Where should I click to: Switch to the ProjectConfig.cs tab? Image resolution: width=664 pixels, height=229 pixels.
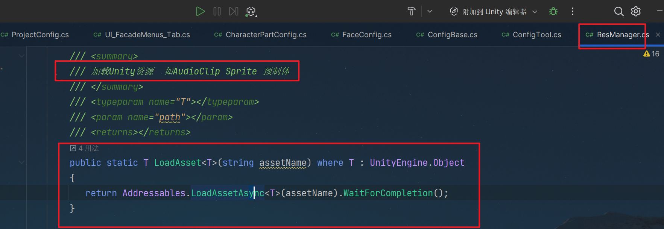[x=40, y=35]
